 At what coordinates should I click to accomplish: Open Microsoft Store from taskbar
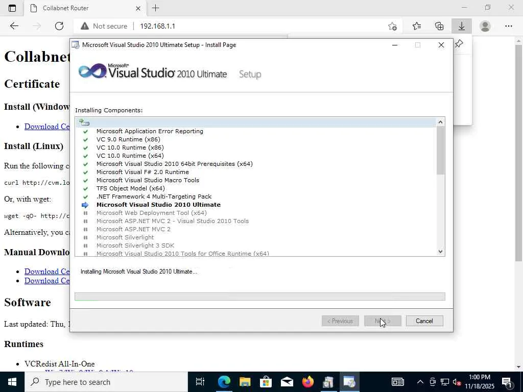coord(266,382)
